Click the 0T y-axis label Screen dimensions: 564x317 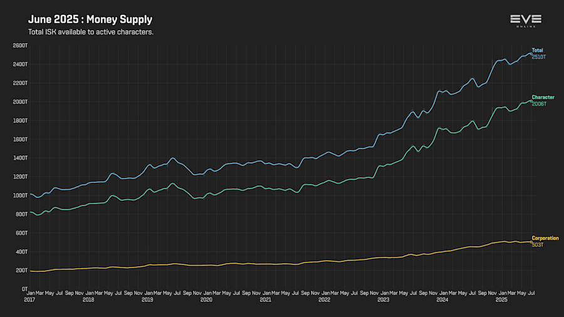pos(24,289)
